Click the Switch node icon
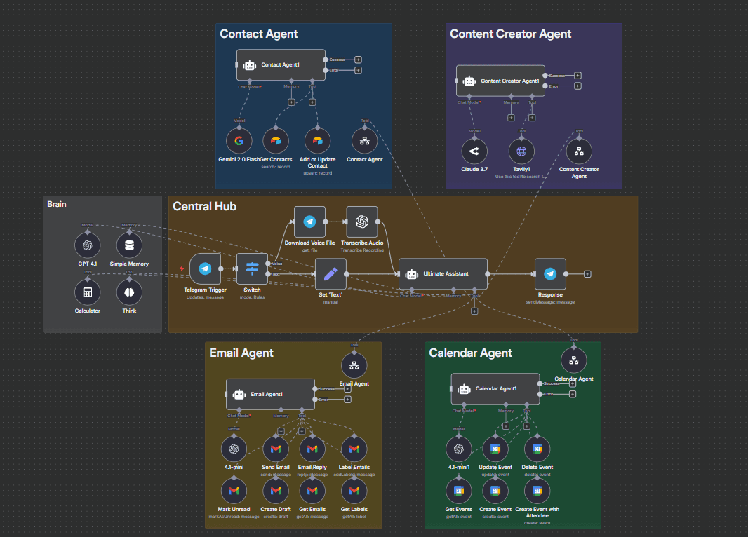748x537 pixels. tap(252, 268)
